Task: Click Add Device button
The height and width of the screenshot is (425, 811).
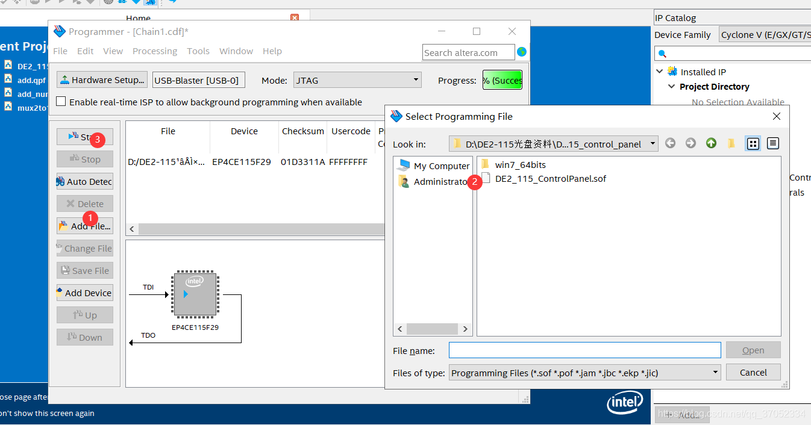Action: [84, 293]
